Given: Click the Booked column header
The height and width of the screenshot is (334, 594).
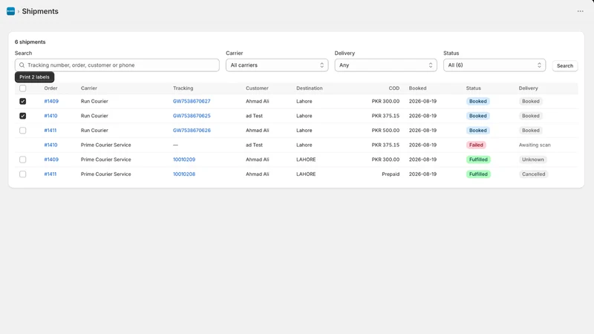Looking at the screenshot, I should click(417, 88).
